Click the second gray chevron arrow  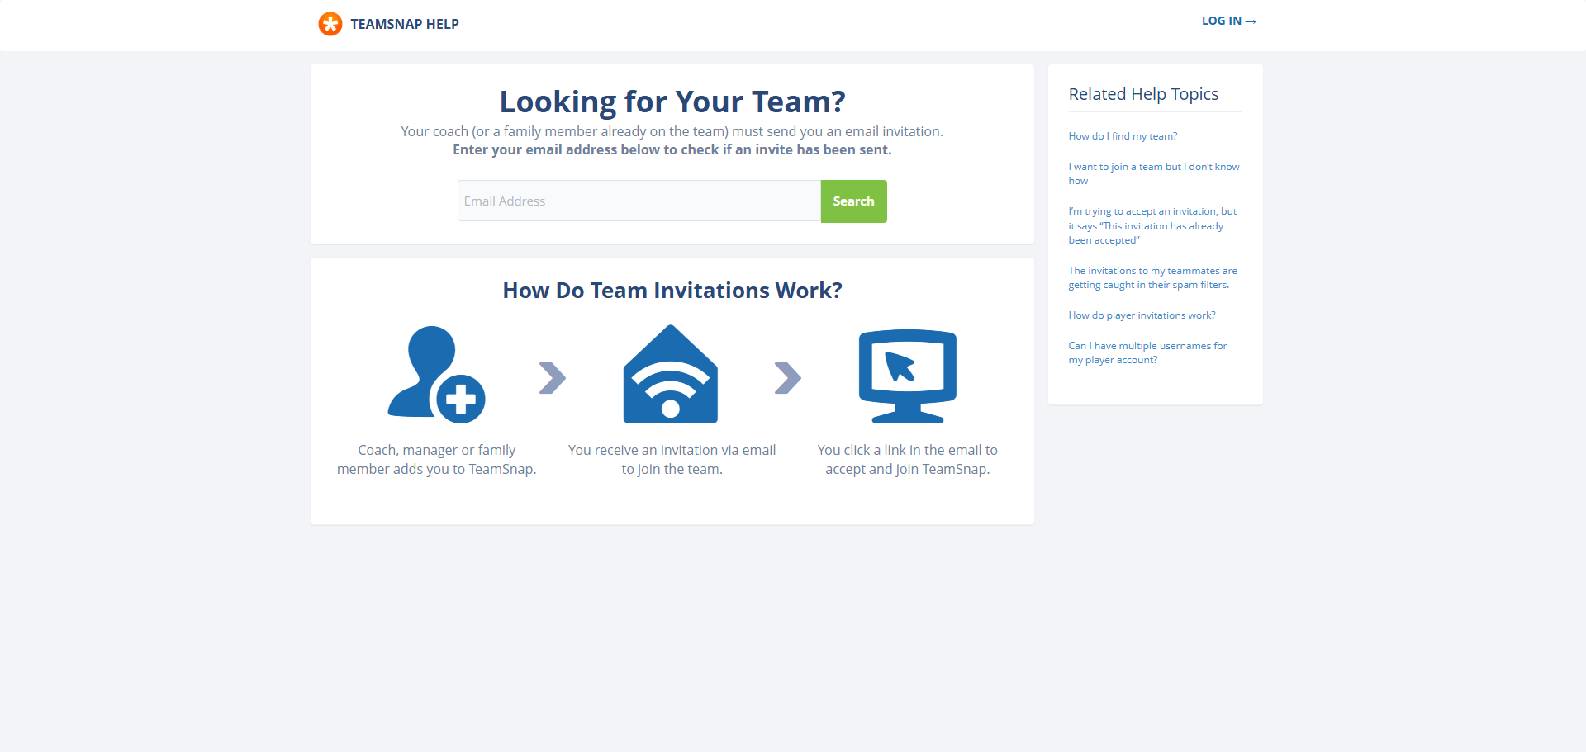(787, 378)
